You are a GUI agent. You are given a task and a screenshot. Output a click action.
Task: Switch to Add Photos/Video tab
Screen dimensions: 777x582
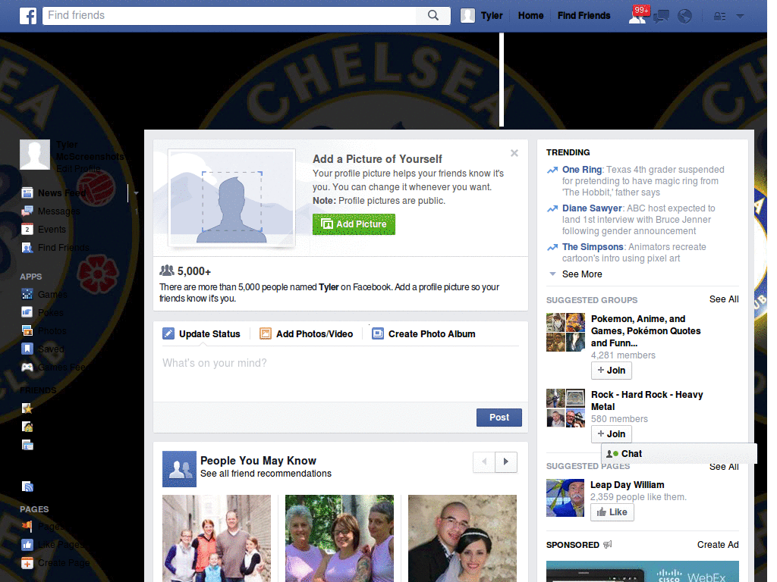coord(307,334)
